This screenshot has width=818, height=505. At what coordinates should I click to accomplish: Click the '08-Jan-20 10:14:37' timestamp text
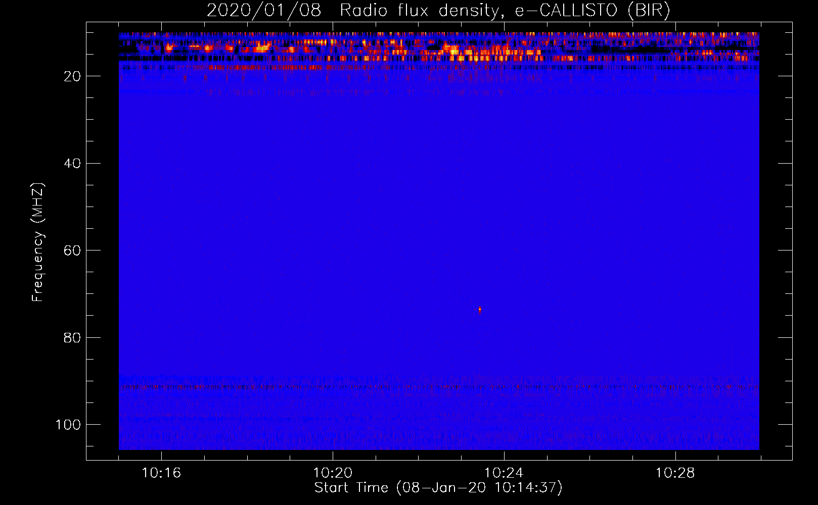pos(479,488)
